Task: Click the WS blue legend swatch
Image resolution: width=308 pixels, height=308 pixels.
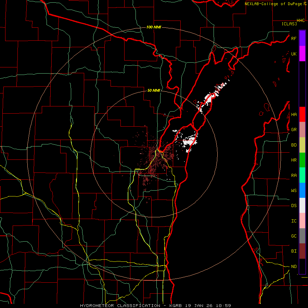Action: 302,190
